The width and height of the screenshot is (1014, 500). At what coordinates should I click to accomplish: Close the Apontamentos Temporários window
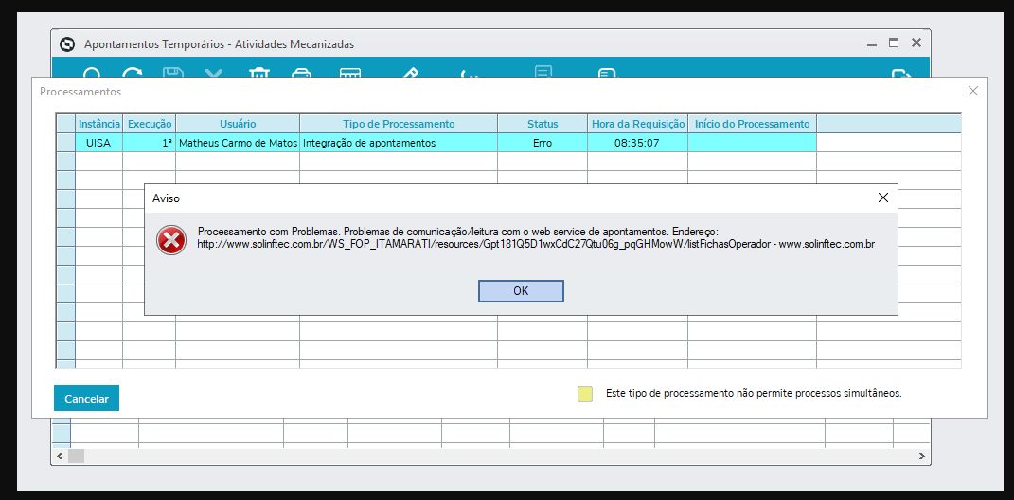[x=916, y=43]
